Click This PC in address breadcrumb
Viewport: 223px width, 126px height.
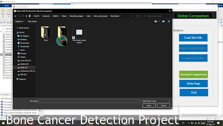pos(36,16)
